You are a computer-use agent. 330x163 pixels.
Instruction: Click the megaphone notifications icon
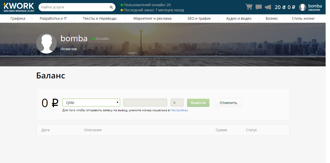268,7
